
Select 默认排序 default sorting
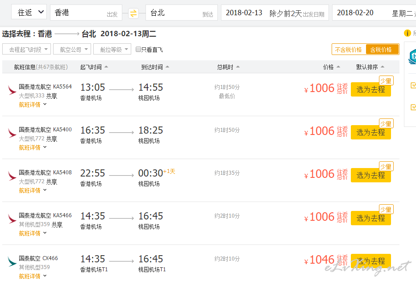370,67
